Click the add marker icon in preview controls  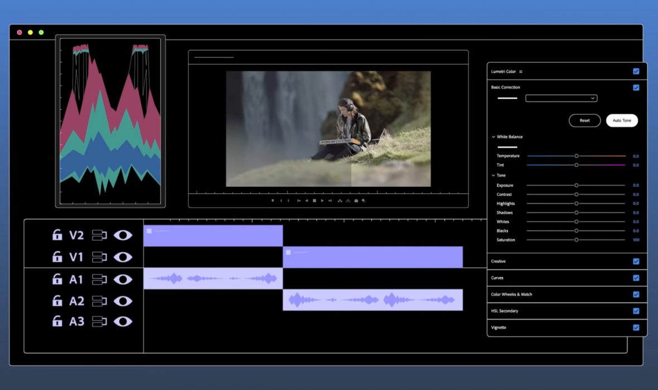(x=273, y=201)
